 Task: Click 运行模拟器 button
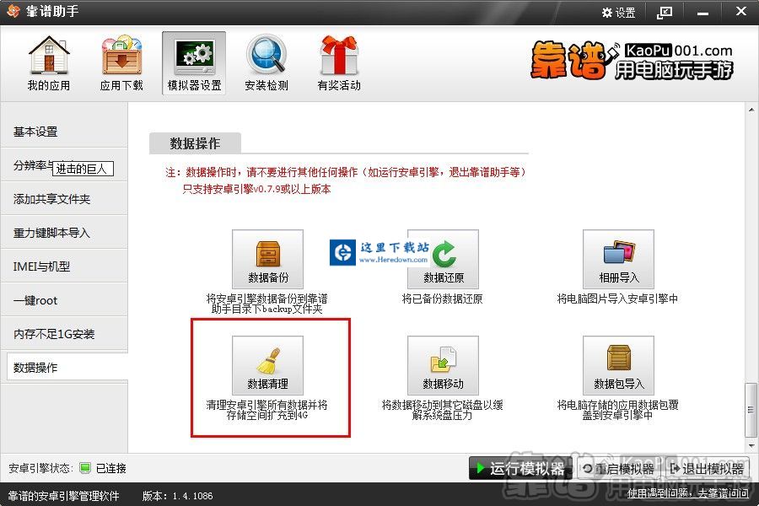(x=520, y=468)
